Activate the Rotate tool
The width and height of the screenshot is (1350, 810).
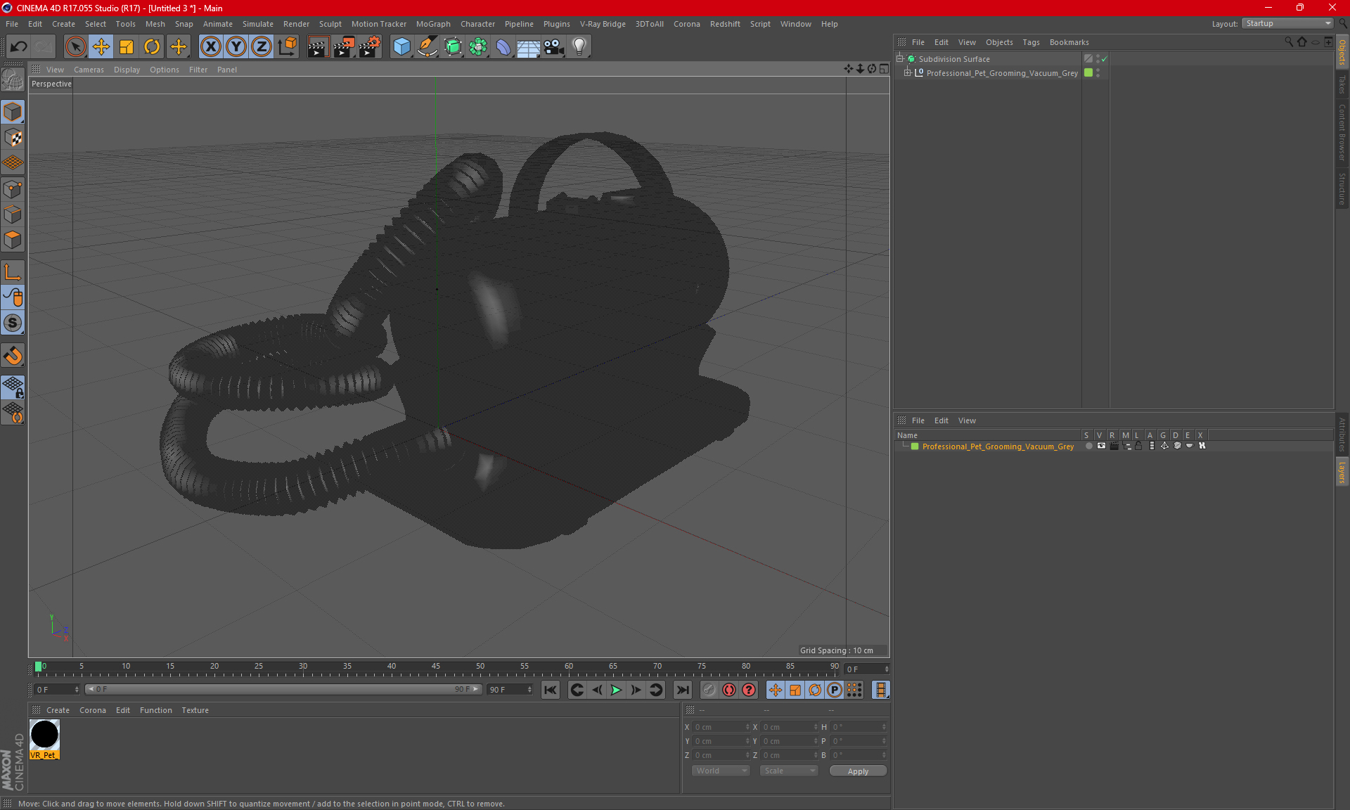pyautogui.click(x=152, y=46)
